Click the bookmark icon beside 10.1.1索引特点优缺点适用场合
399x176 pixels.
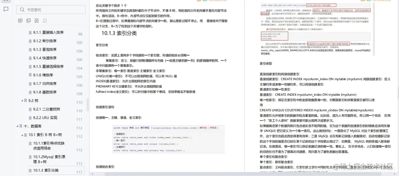coord(30,144)
